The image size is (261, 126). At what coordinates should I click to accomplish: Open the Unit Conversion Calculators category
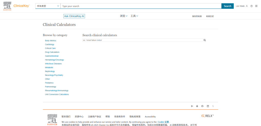(x=57, y=94)
